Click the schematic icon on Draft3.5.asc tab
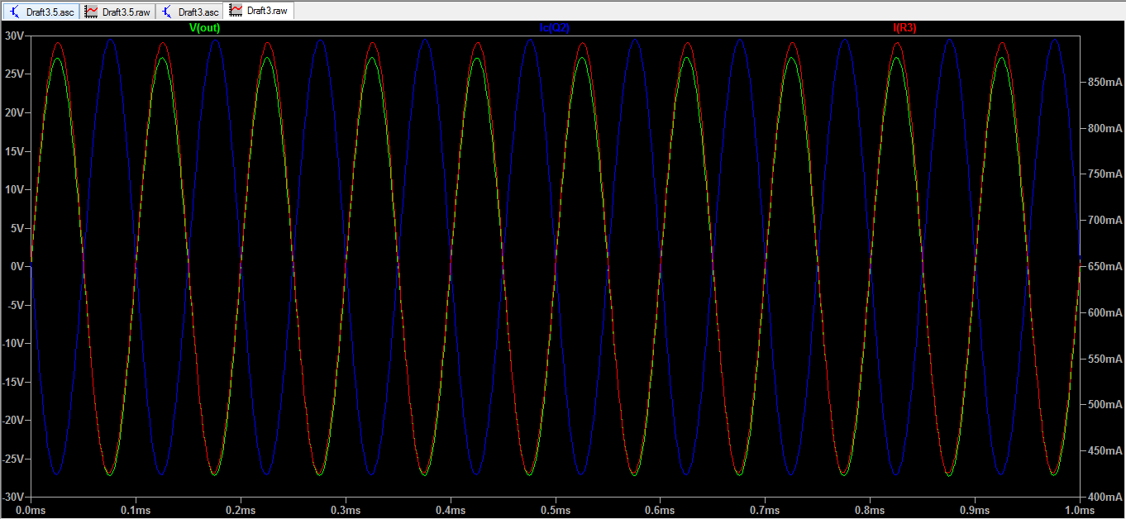The height and width of the screenshot is (519, 1126). tap(14, 12)
